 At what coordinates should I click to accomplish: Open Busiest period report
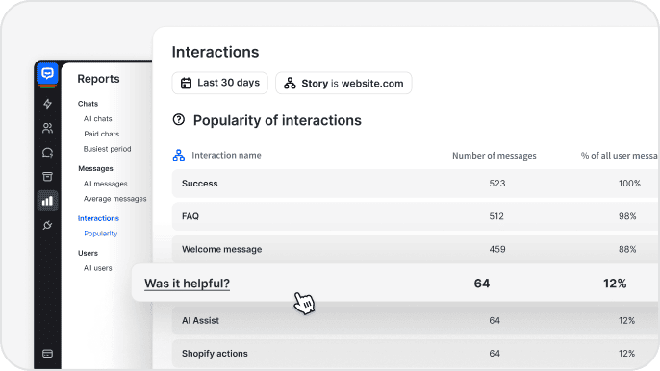108,149
